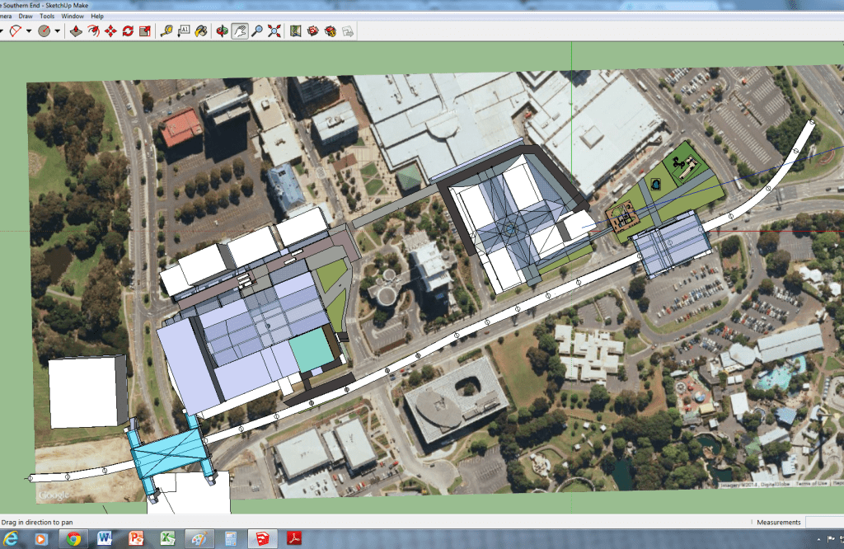The width and height of the screenshot is (844, 549).
Task: Click the Zoom magnifier tool
Action: point(257,31)
